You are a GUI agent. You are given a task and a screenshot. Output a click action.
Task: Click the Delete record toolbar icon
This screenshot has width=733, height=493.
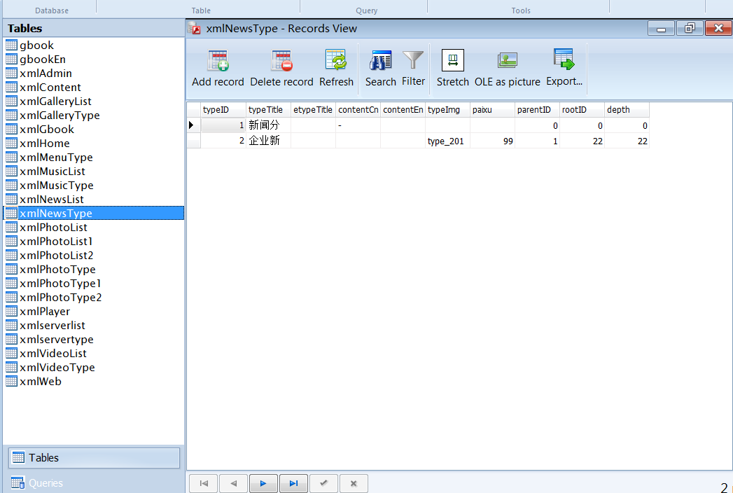click(282, 61)
